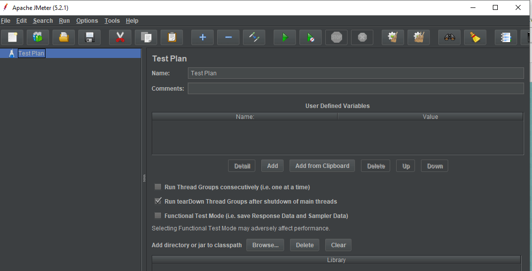Uncheck Run tearDown Thread Groups checkbox

point(158,201)
